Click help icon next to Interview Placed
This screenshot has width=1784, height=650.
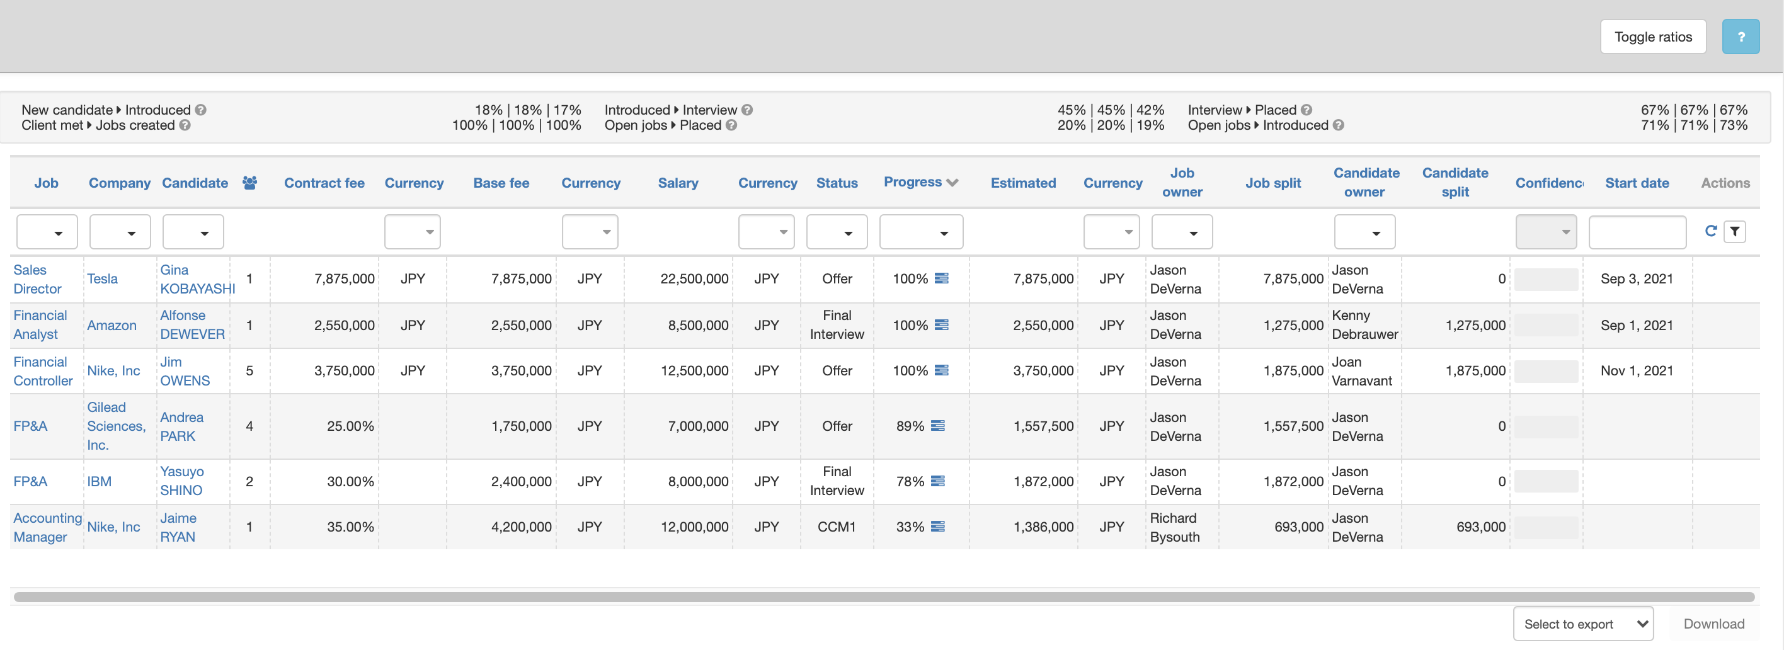[1306, 110]
